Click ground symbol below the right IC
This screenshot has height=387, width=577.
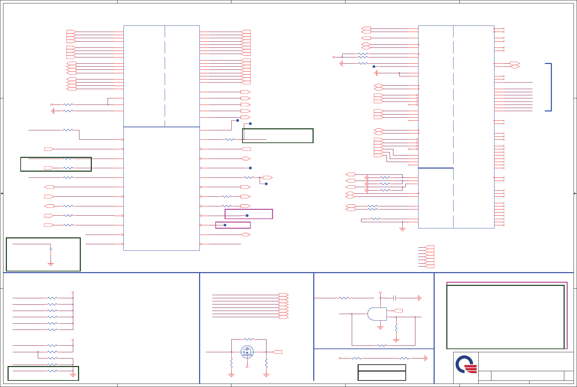[x=402, y=229]
